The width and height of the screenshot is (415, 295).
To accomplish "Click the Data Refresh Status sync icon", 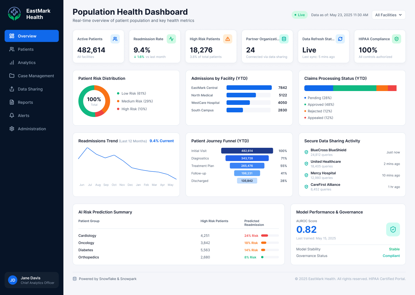I will 340,39.
